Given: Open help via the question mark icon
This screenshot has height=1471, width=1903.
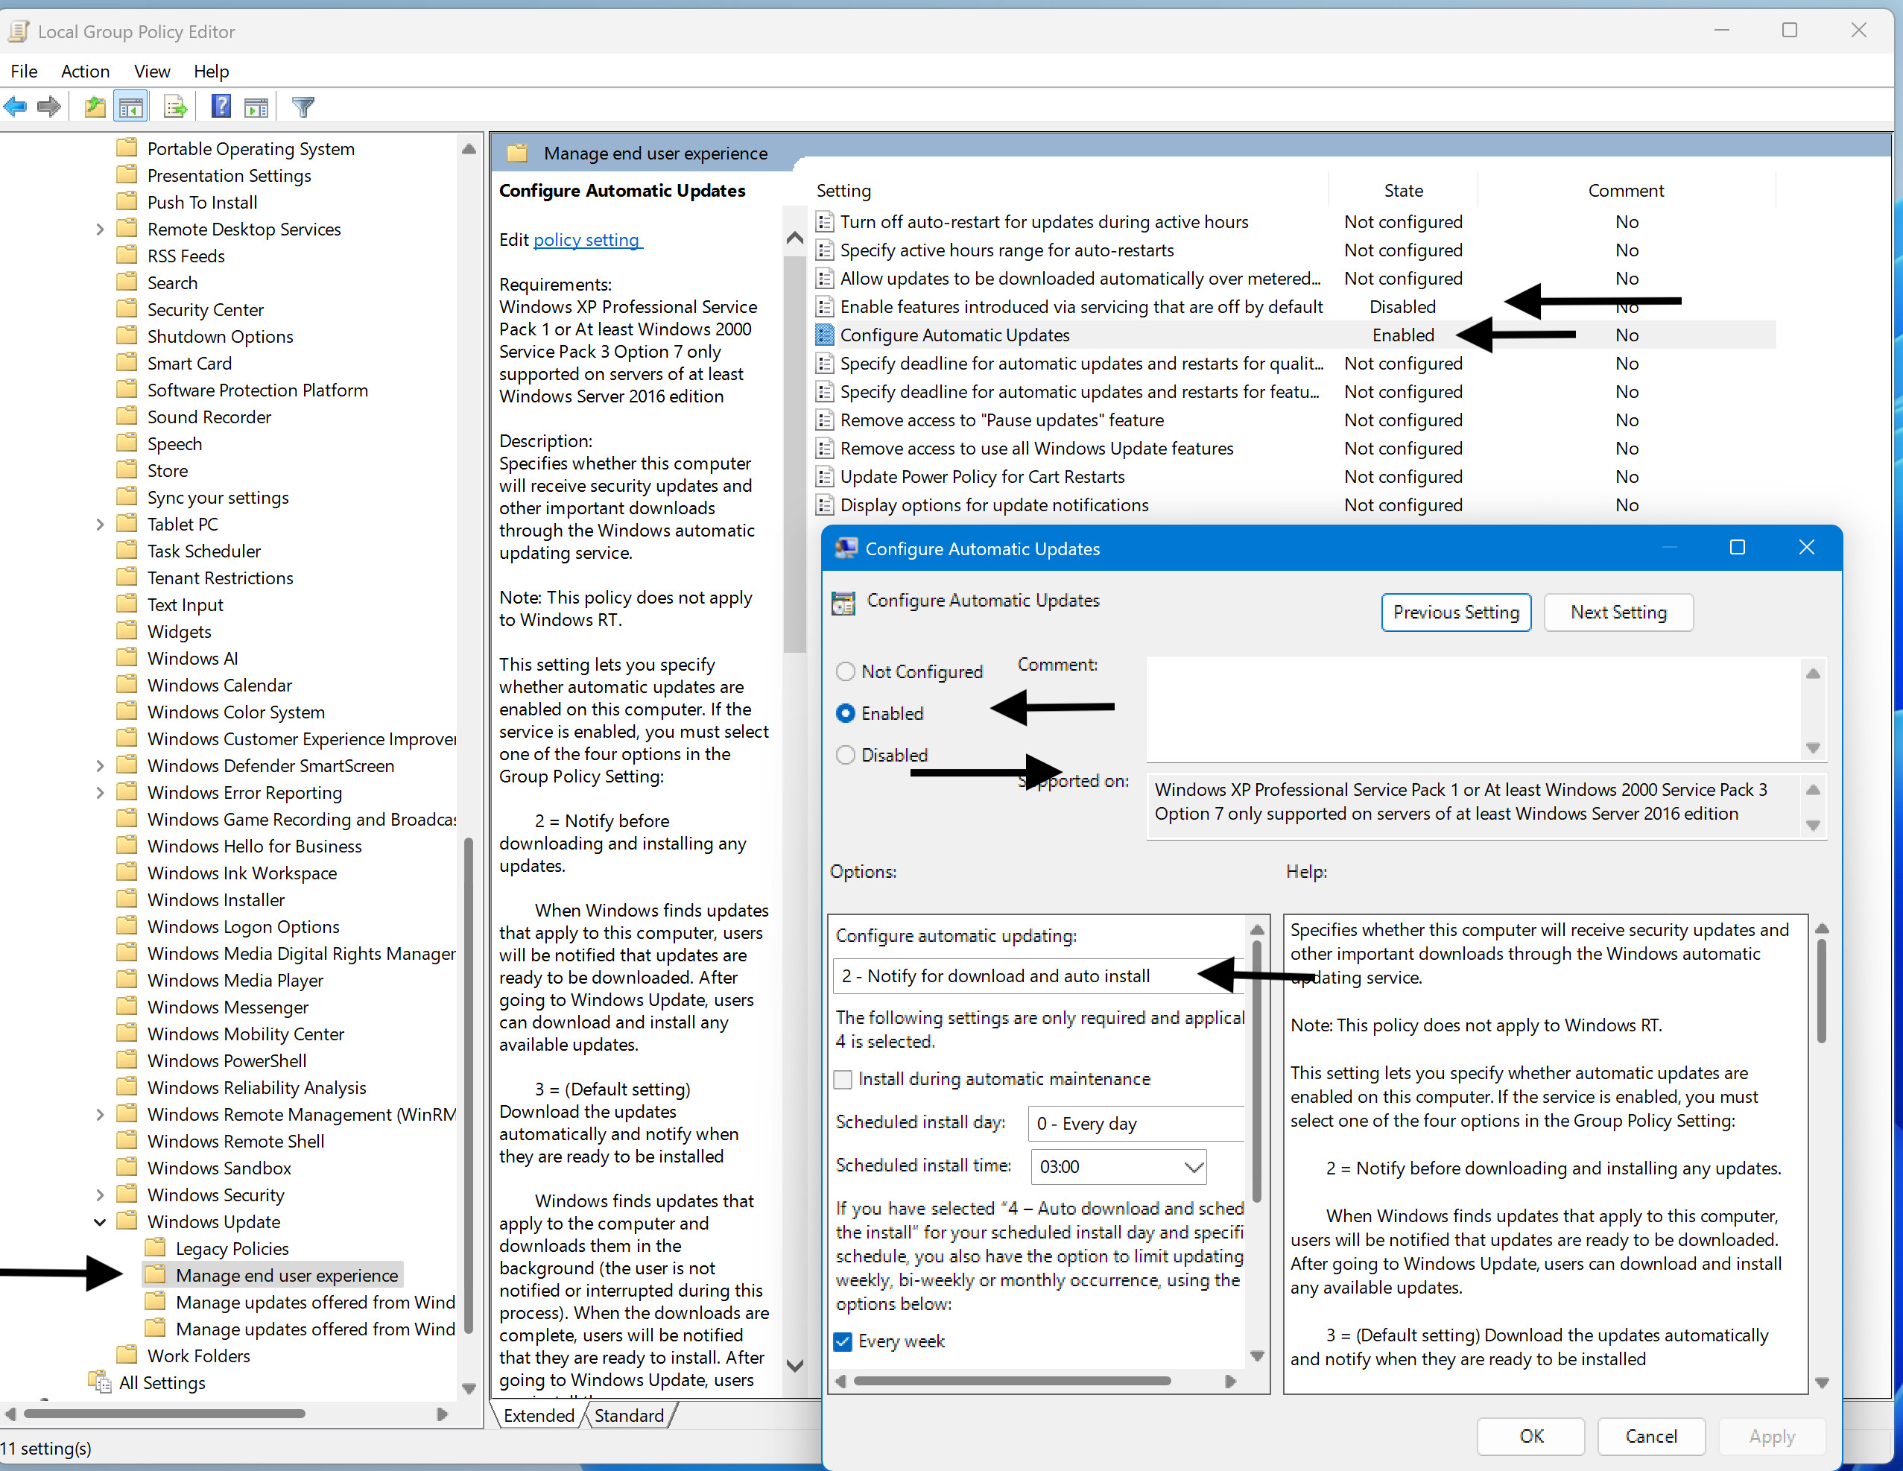Looking at the screenshot, I should pos(221,106).
